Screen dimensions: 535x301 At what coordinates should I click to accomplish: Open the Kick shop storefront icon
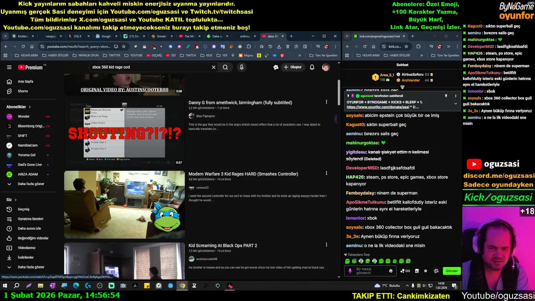coord(417,271)
